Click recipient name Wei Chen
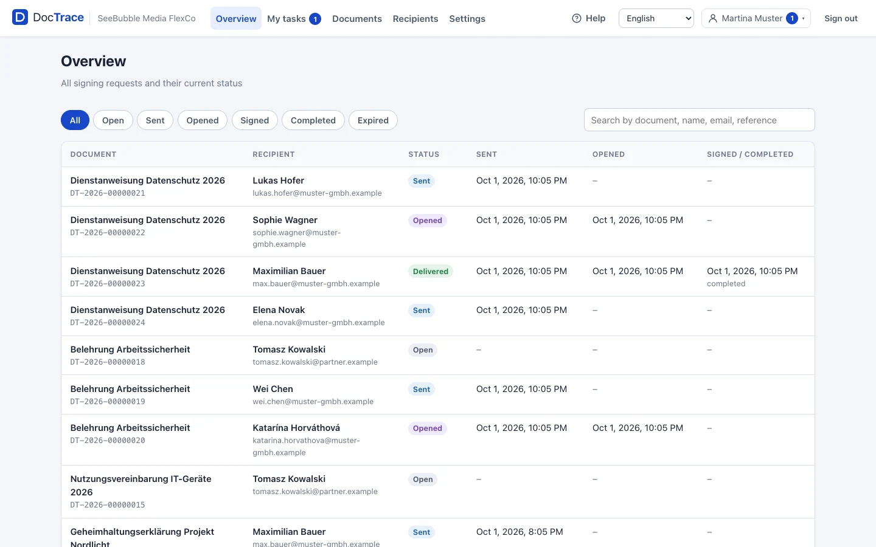Screen dimensions: 876x547 click(x=273, y=389)
